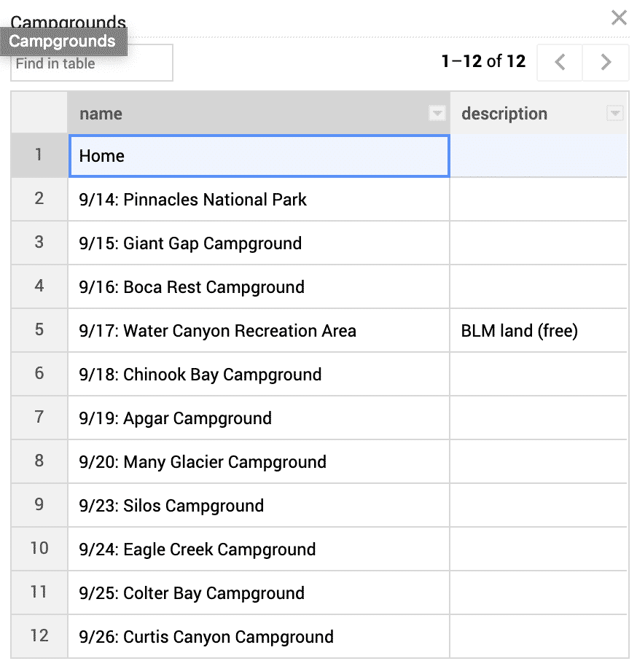
Task: Select row number 9 header
Action: pos(39,506)
